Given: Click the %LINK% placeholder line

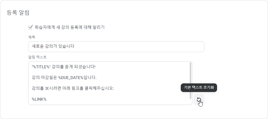Looking at the screenshot, I should pyautogui.click(x=39, y=99).
